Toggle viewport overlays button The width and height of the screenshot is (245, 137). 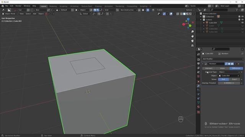tap(171, 14)
